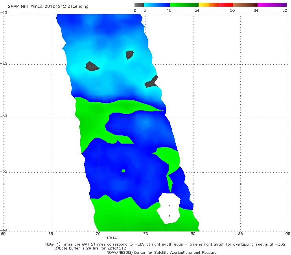The height and width of the screenshot is (255, 291).
Task: Click the color bar label '50'
Action: (232, 10)
